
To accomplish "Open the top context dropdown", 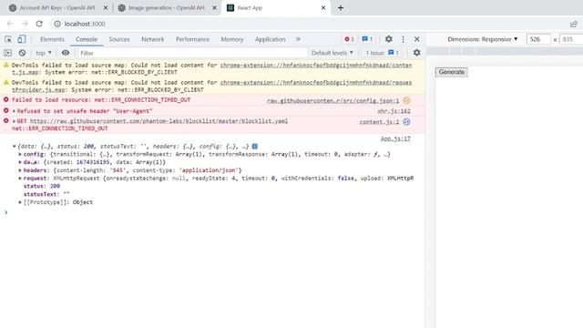I will pos(44,53).
